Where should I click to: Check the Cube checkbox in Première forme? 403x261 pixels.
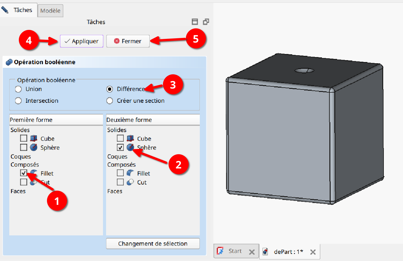pyautogui.click(x=24, y=138)
